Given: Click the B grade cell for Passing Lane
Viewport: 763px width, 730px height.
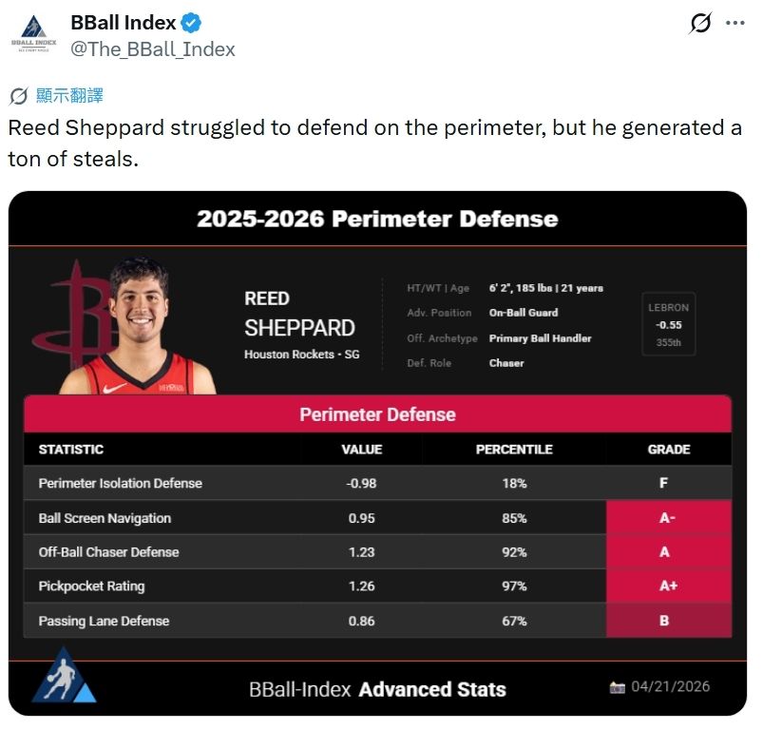Looking at the screenshot, I should pos(668,621).
